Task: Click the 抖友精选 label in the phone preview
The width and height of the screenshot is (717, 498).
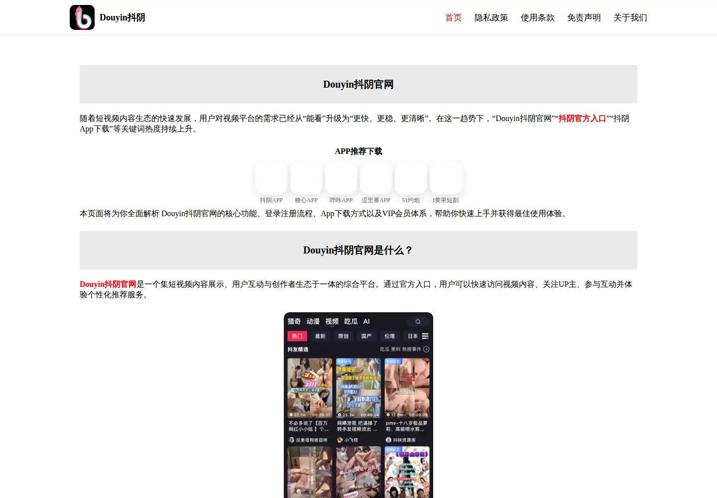Action: [x=298, y=350]
